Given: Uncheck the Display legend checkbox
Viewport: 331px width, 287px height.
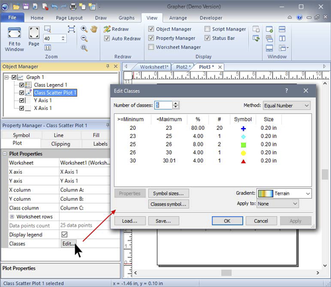Looking at the screenshot, I should tap(64, 235).
